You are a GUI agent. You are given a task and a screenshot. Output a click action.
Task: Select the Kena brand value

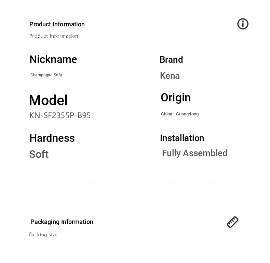tap(170, 76)
